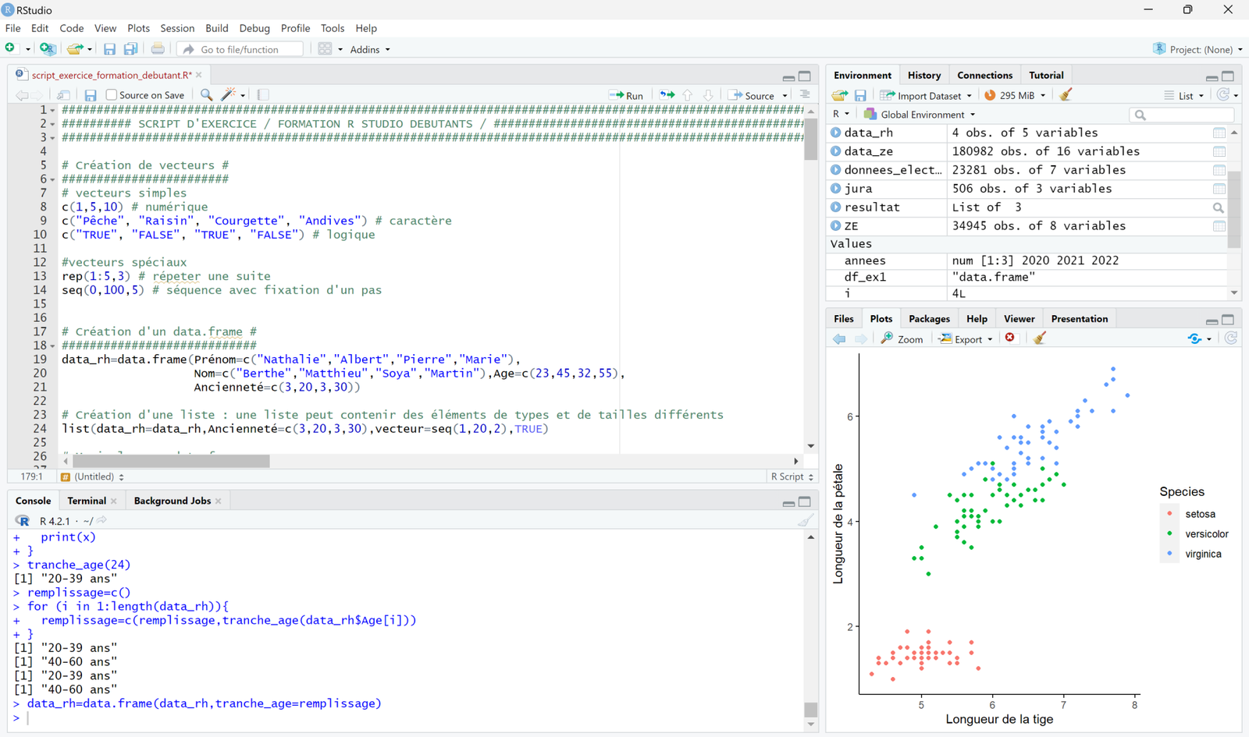Click the Save current document icon in main toolbar
Screen dimensions: 1249x737
109,49
